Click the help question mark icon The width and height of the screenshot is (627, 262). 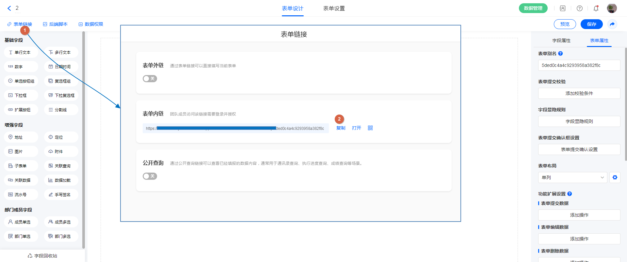tap(579, 8)
